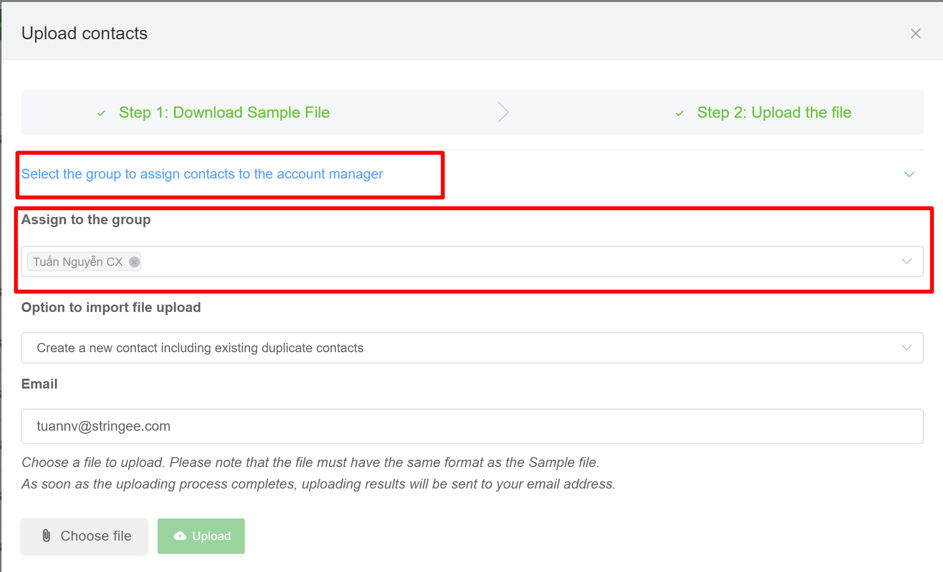Click the Tuấn Nguyễn CX tag label
The image size is (943, 572).
(x=78, y=262)
